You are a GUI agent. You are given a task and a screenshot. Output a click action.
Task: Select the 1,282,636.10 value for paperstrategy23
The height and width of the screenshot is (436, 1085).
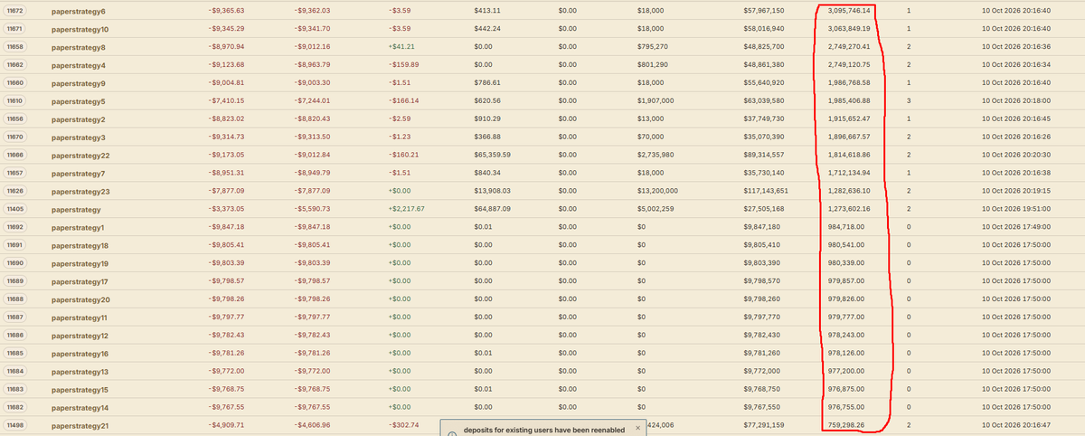point(848,191)
